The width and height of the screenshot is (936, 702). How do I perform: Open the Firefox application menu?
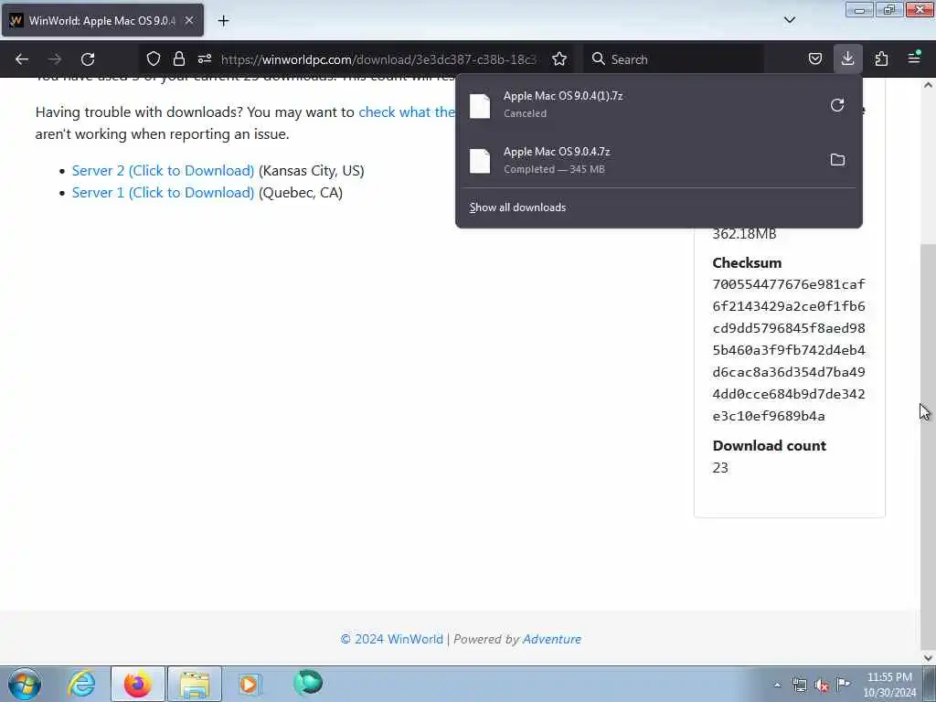tap(914, 59)
